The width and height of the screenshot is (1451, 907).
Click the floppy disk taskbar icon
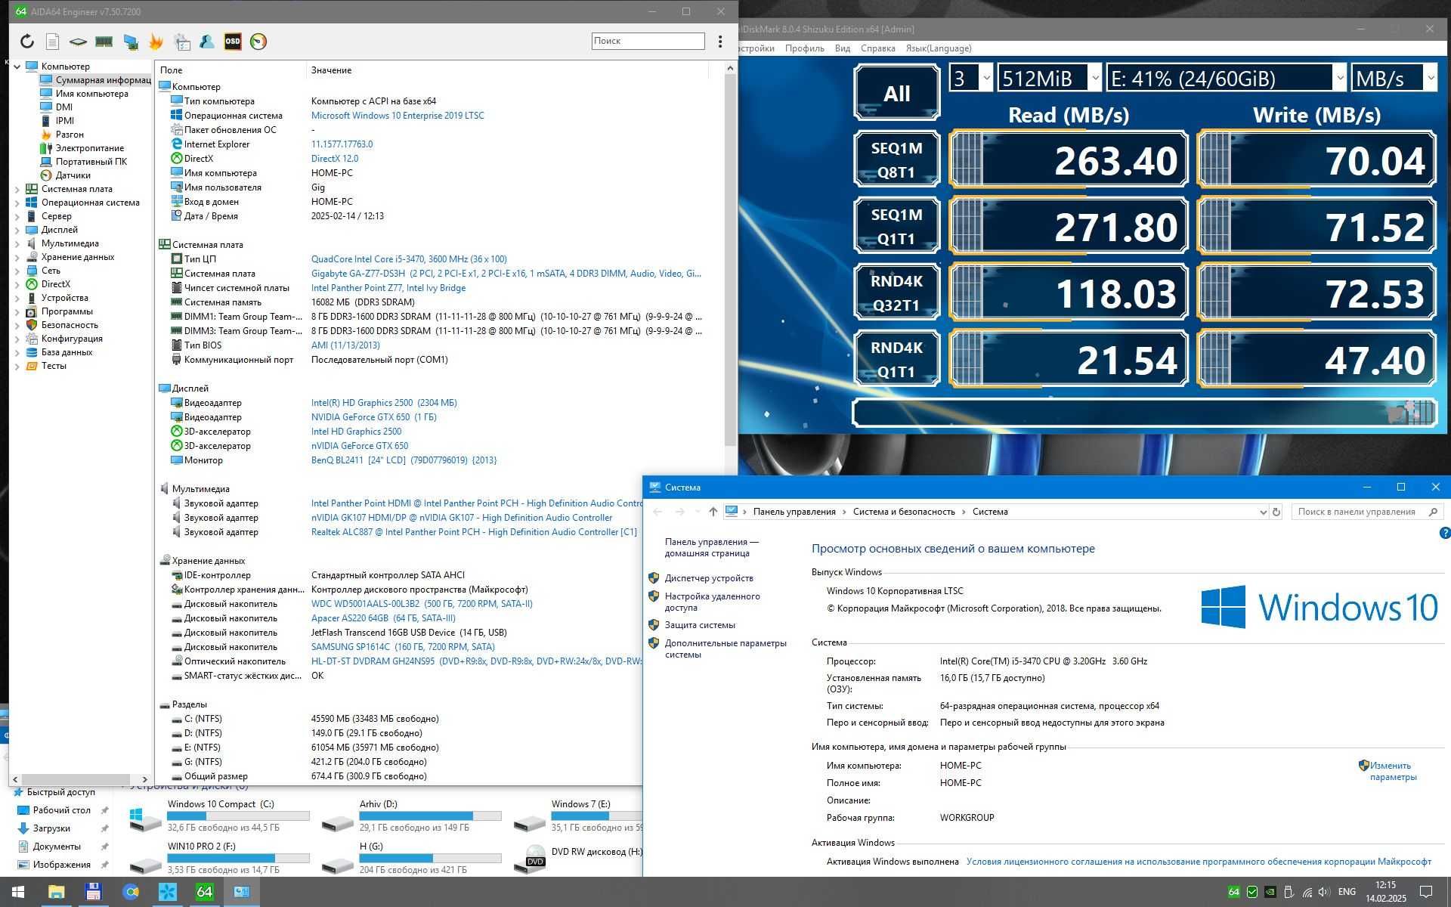[x=93, y=892]
